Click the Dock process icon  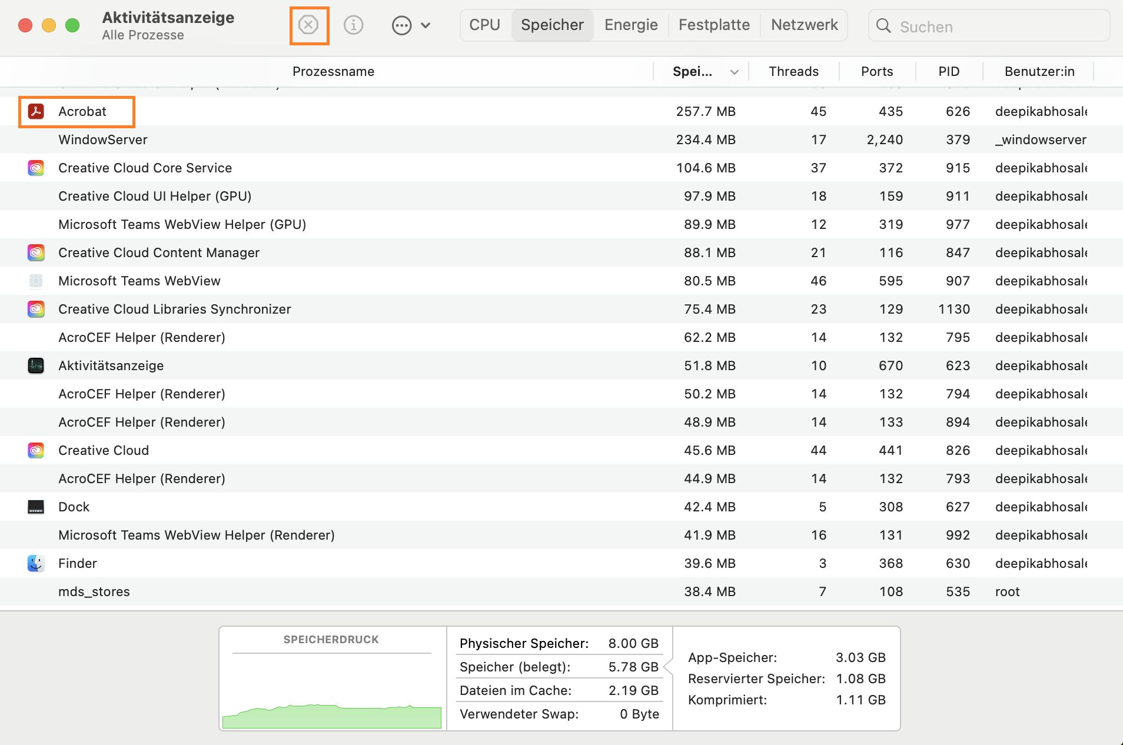click(x=36, y=507)
